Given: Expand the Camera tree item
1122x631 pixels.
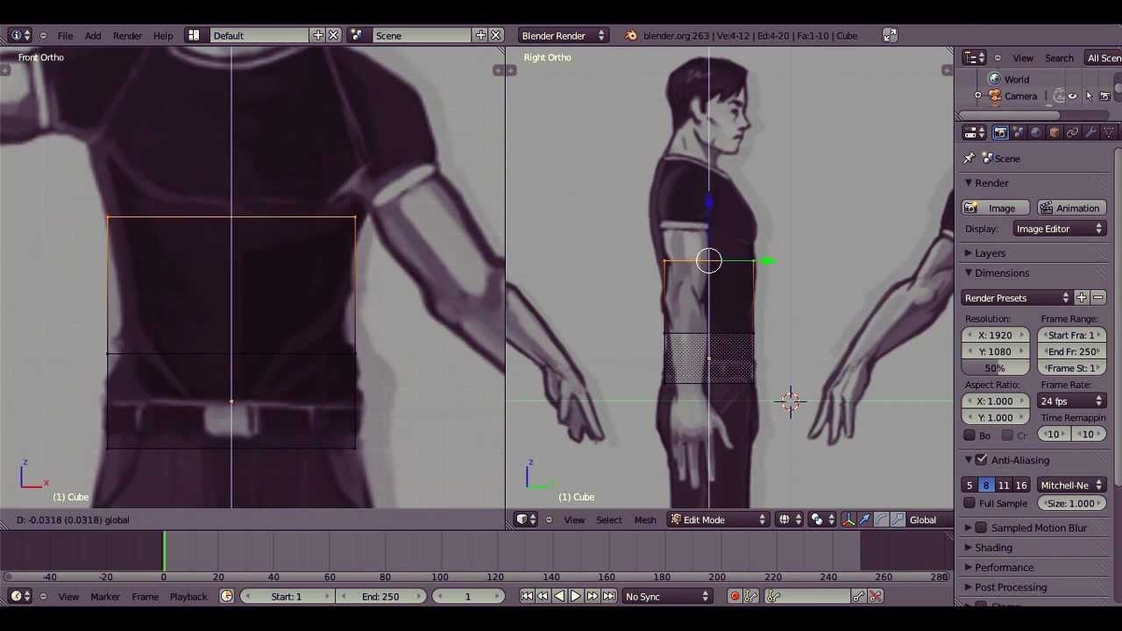Looking at the screenshot, I should (x=978, y=96).
